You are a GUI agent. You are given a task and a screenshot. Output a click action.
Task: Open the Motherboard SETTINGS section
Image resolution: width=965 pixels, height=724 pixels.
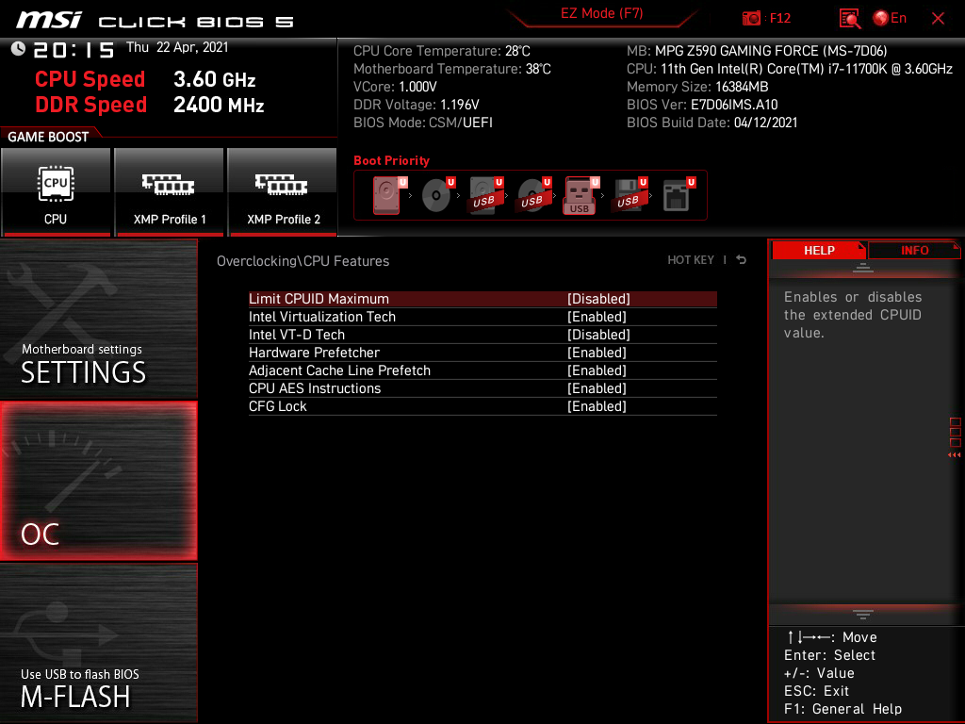click(98, 319)
